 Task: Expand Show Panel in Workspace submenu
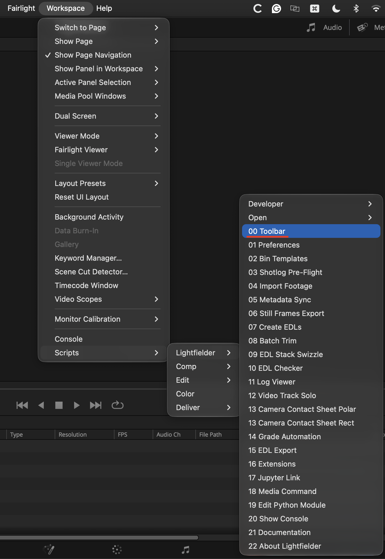104,69
